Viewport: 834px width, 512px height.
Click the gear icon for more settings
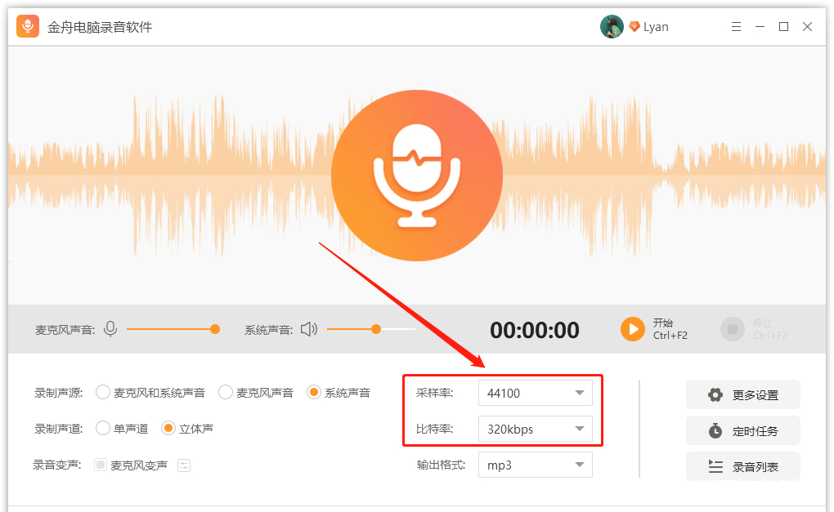[715, 394]
